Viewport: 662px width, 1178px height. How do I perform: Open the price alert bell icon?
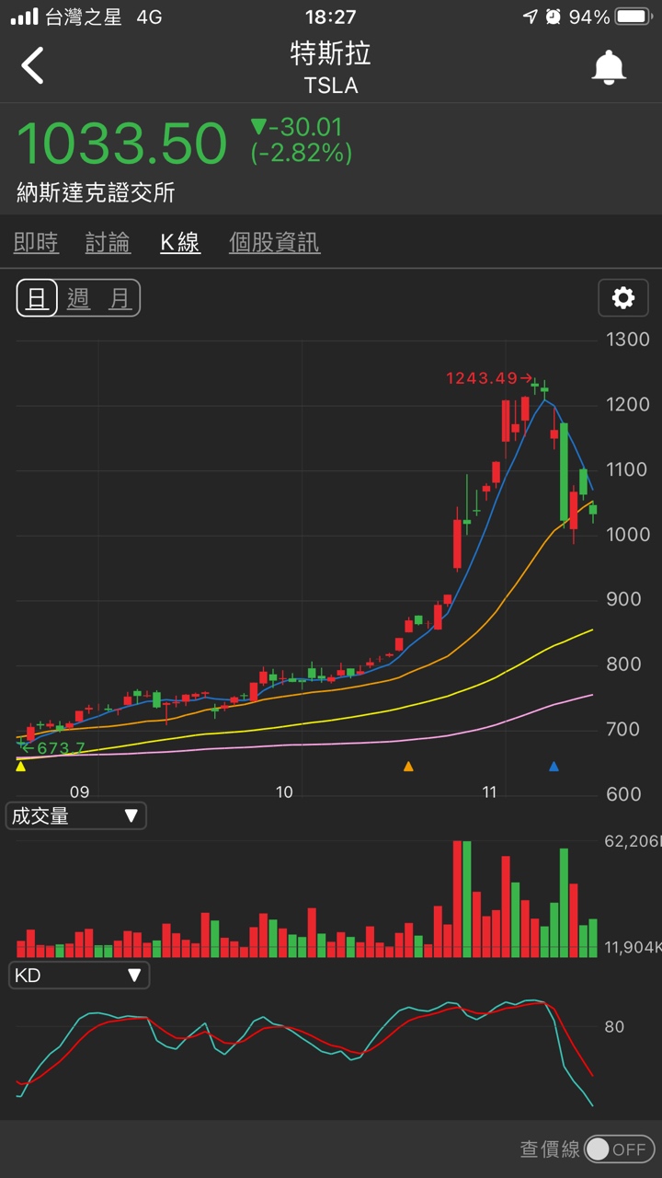coord(609,67)
